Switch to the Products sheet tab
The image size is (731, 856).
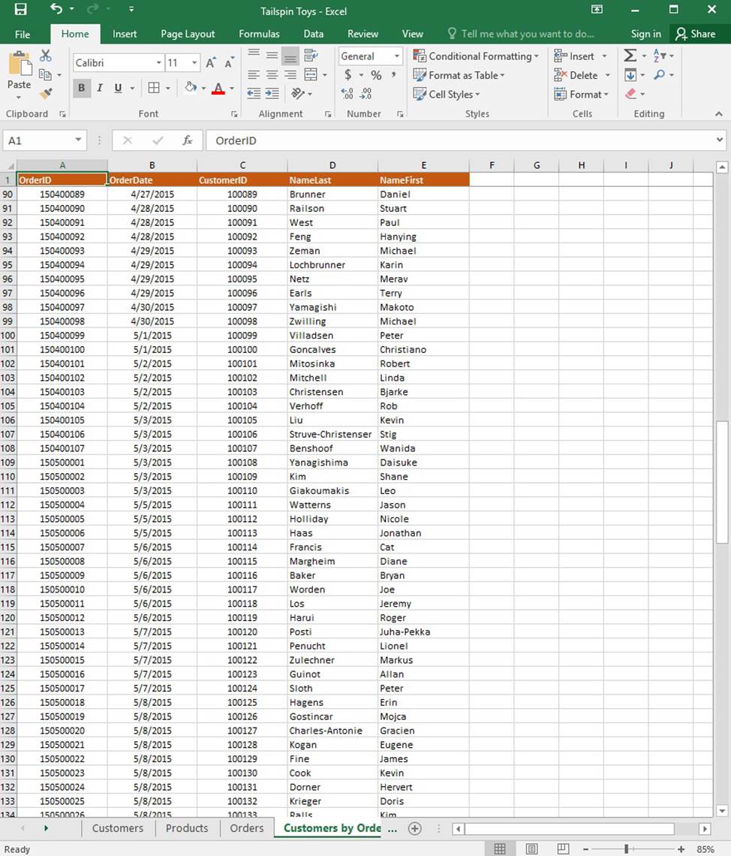coord(187,828)
